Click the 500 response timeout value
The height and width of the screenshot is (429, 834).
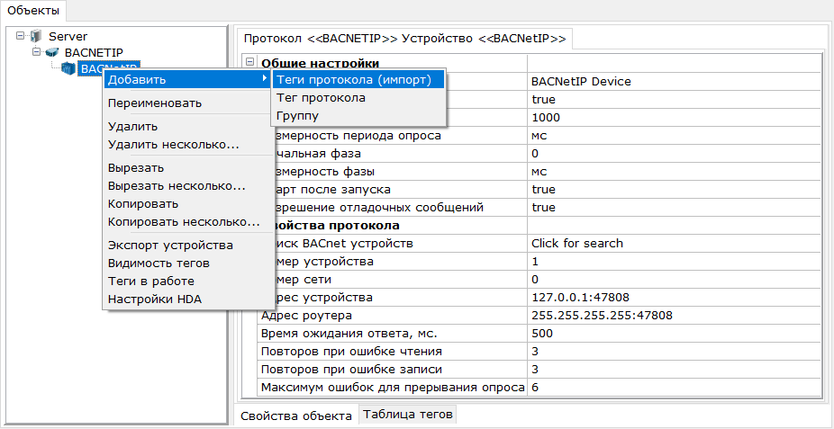coord(542,334)
